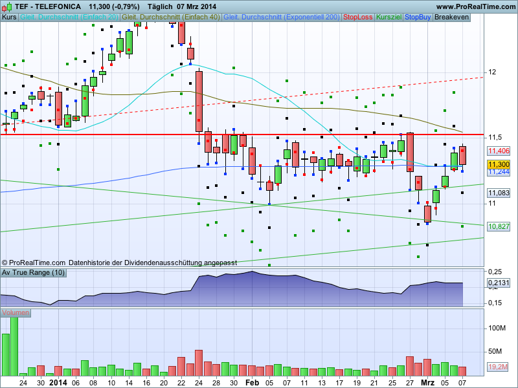Click the Täglich 07 Mrz 2014 timeframe text
518x388 pixels.
[182, 6]
